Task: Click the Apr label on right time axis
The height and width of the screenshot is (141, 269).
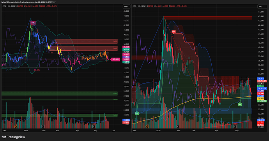Action: tap(216, 130)
